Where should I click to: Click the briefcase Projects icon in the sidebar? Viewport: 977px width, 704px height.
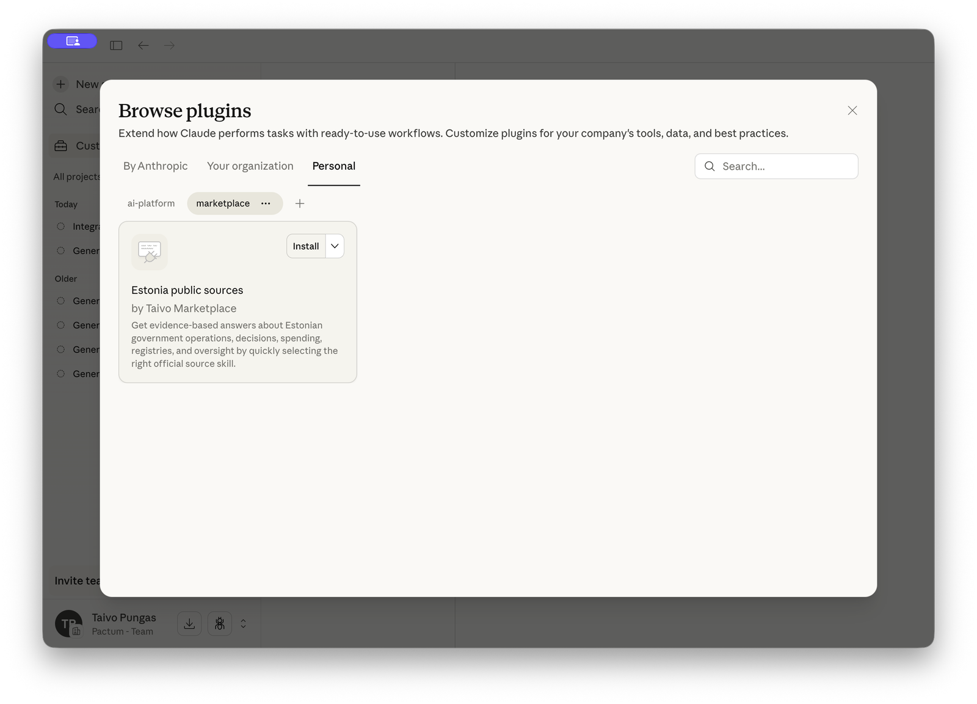point(60,145)
